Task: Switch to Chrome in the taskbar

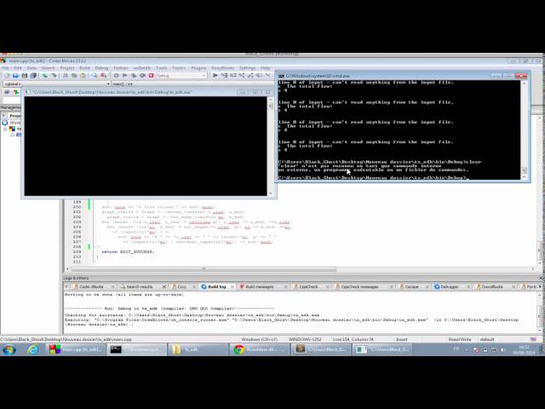Action: [x=259, y=349]
